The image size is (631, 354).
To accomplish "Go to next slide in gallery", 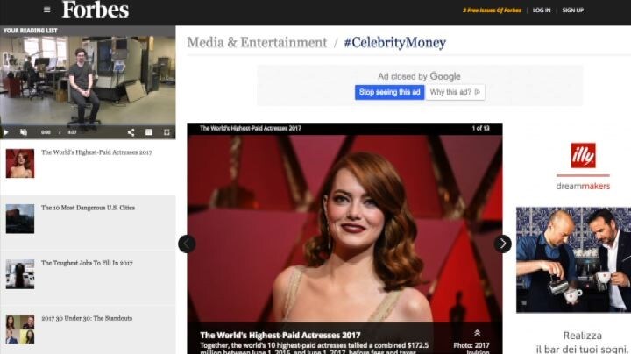I will point(502,244).
